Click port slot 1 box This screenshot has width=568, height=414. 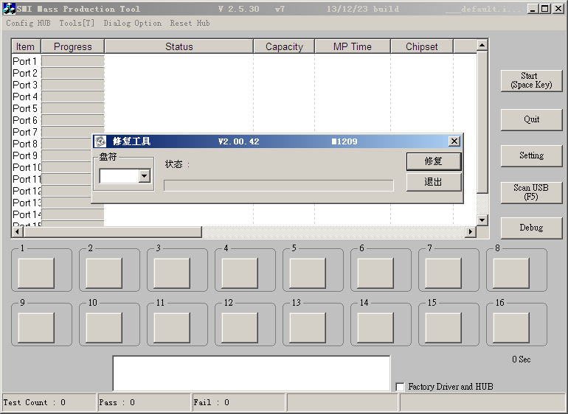36,273
